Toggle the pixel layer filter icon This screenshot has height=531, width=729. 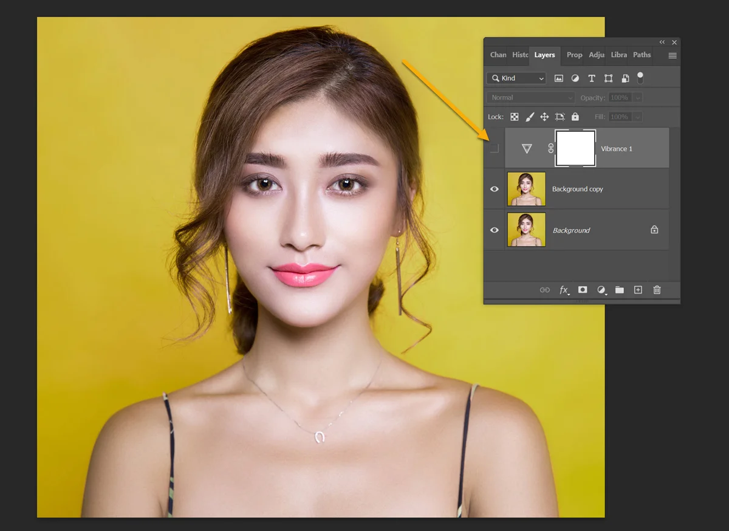(x=559, y=78)
